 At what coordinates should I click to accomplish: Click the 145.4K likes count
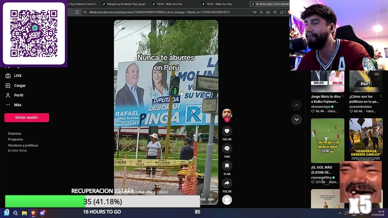227,139
